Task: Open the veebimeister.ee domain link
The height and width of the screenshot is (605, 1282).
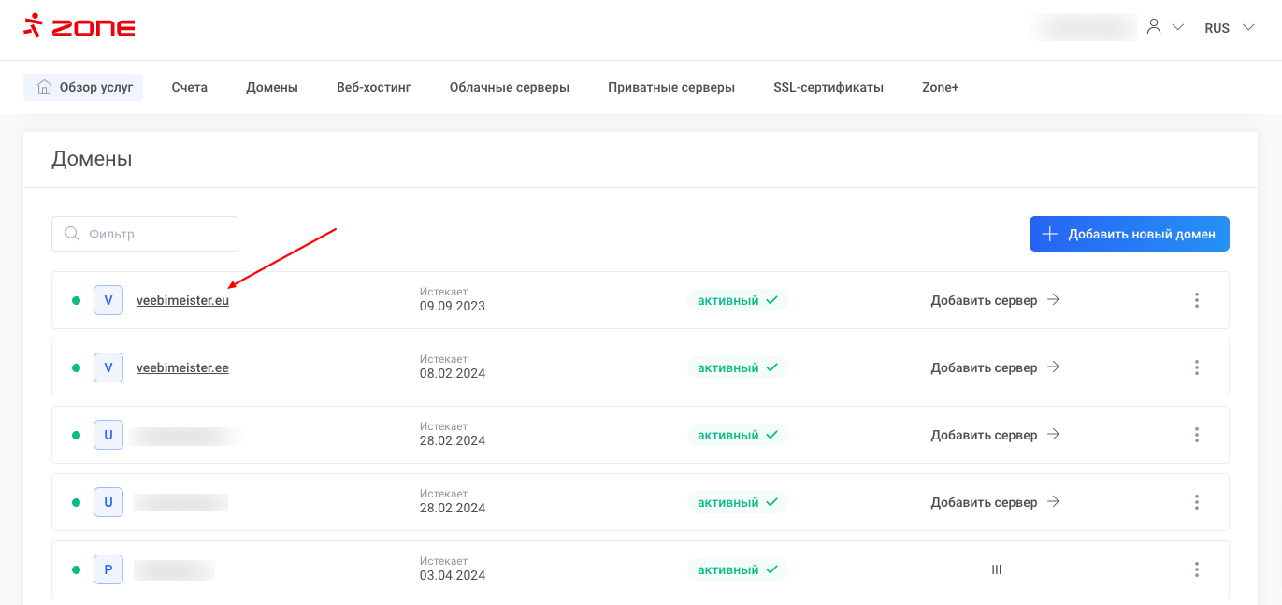Action: (x=182, y=367)
